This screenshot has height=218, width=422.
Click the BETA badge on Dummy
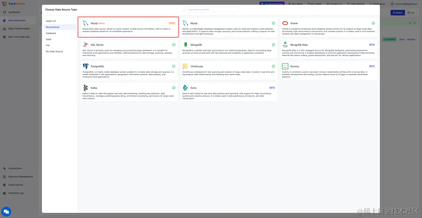click(x=372, y=66)
